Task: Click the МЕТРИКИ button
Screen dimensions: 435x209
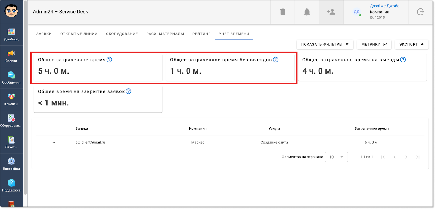Action: point(374,45)
